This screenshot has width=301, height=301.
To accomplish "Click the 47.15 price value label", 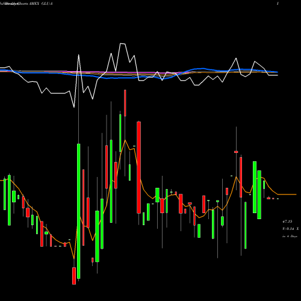I will (x=287, y=222).
